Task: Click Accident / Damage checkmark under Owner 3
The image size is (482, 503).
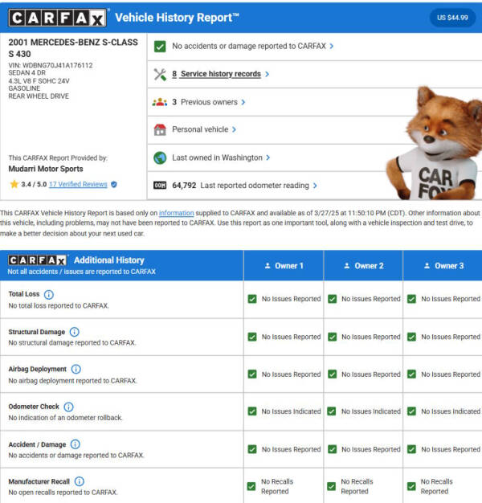Action: 411,449
